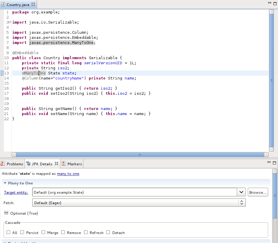This screenshot has width=278, height=243.
Task: Open the Target entity dropdown
Action: coord(241,192)
